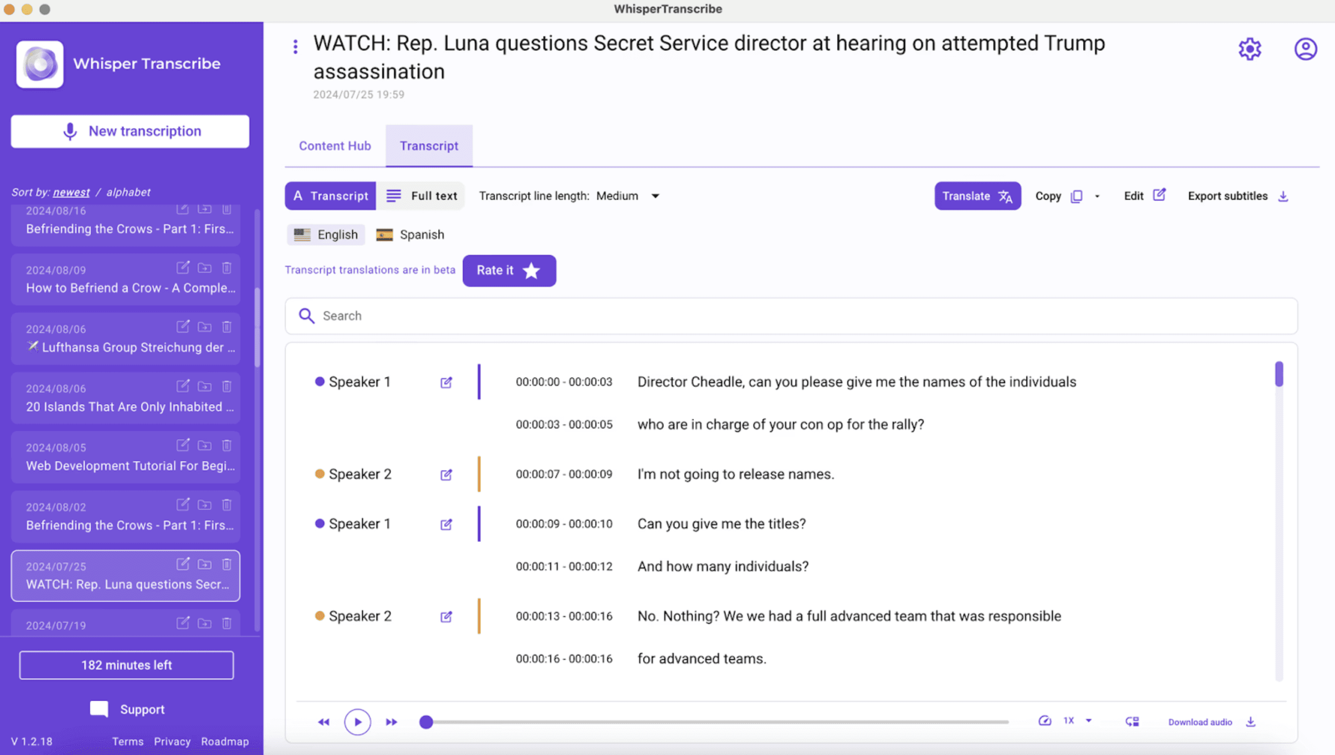
Task: Rate the transcript translations beta
Action: pos(509,270)
